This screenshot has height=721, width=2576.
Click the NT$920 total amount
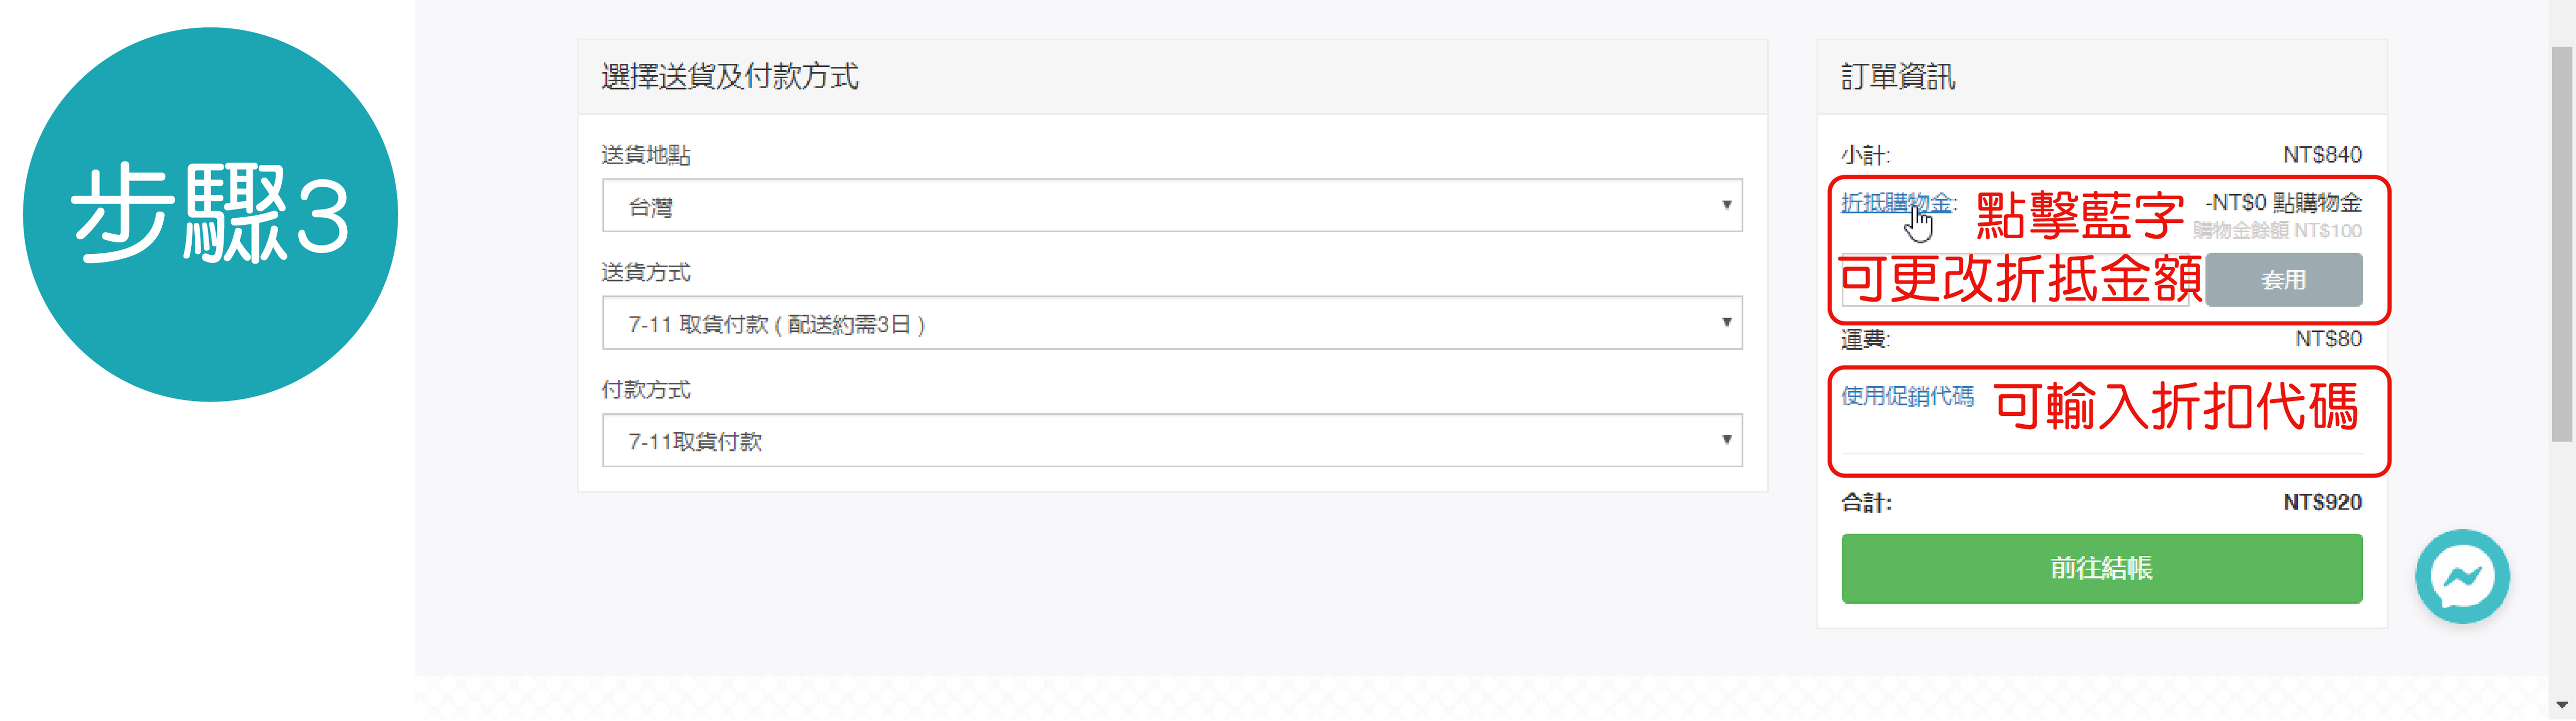point(2321,502)
